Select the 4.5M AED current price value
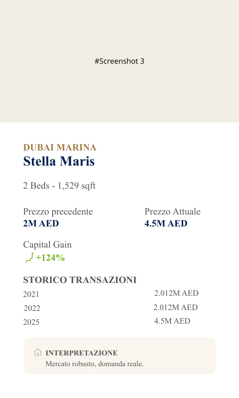Screen dimensions: 239x398 tap(166, 224)
